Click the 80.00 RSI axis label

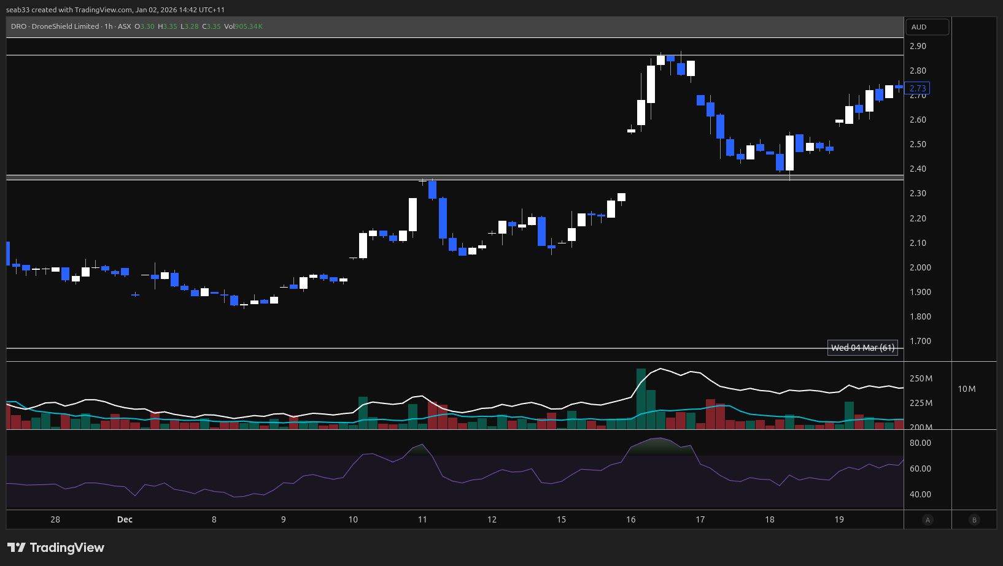920,443
